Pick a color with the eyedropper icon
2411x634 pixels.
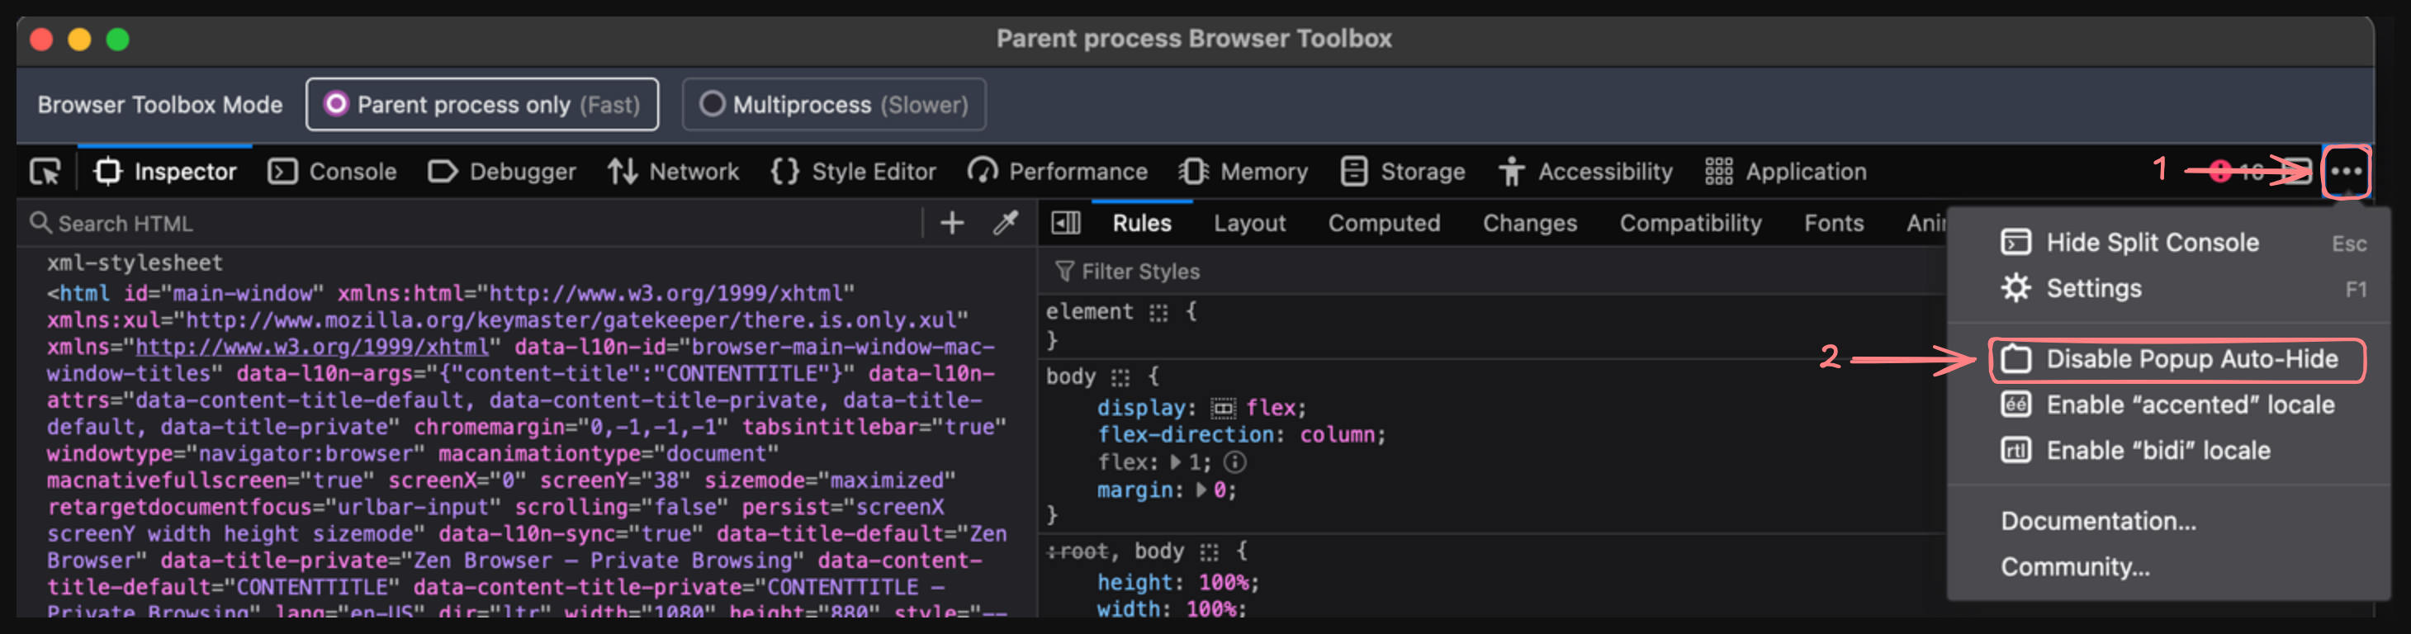pyautogui.click(x=1005, y=224)
